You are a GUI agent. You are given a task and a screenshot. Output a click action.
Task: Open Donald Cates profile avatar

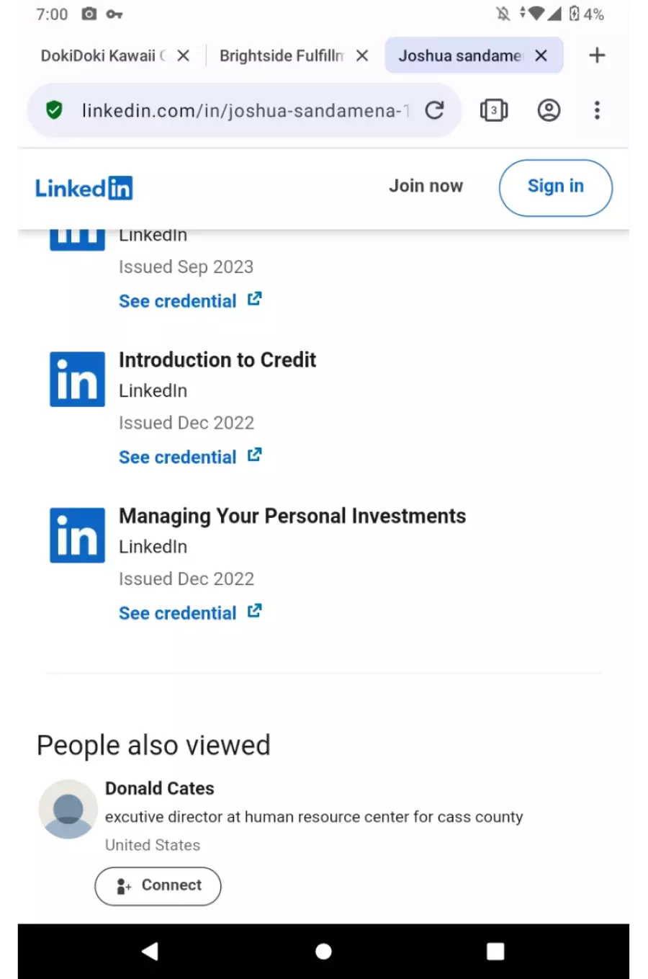pos(68,809)
